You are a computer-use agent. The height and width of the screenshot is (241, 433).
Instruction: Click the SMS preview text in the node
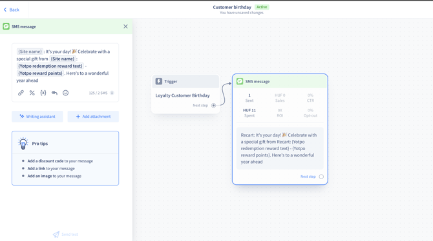point(279,148)
